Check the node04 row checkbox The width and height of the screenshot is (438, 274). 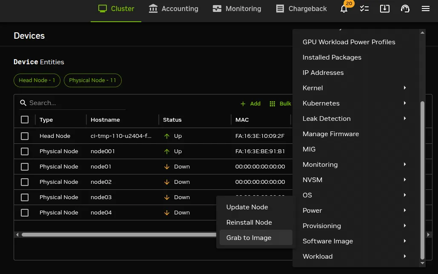25,213
